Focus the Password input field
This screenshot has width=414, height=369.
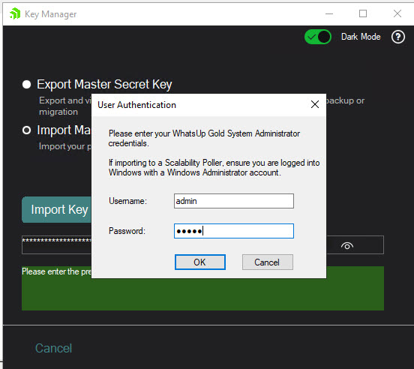click(x=234, y=231)
